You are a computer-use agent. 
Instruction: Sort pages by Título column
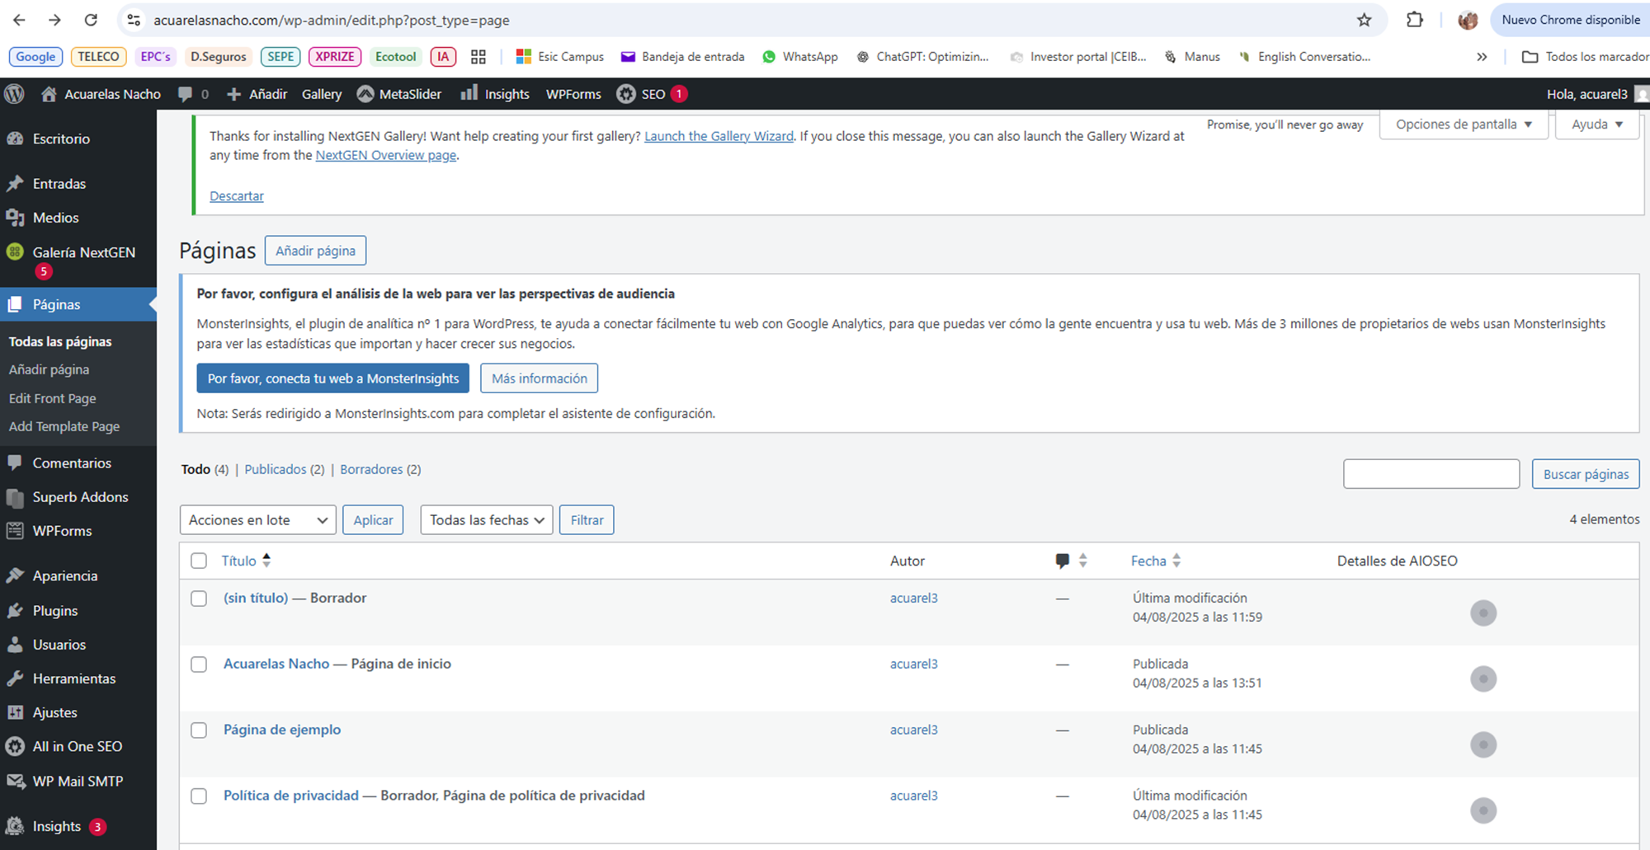tap(246, 561)
